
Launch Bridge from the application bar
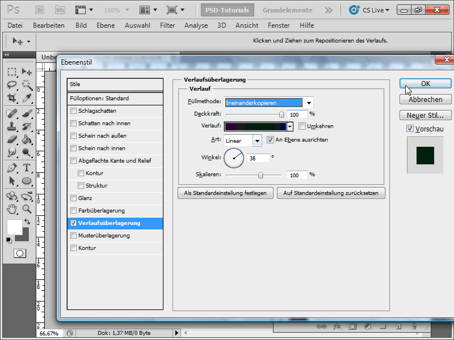click(40, 10)
